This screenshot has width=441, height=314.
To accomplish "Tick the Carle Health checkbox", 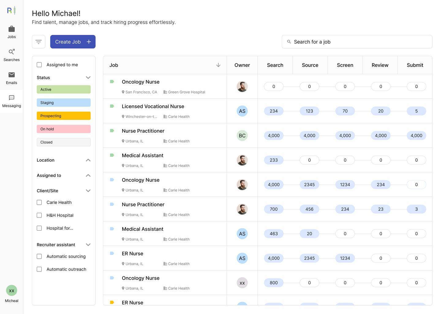I will [x=39, y=202].
